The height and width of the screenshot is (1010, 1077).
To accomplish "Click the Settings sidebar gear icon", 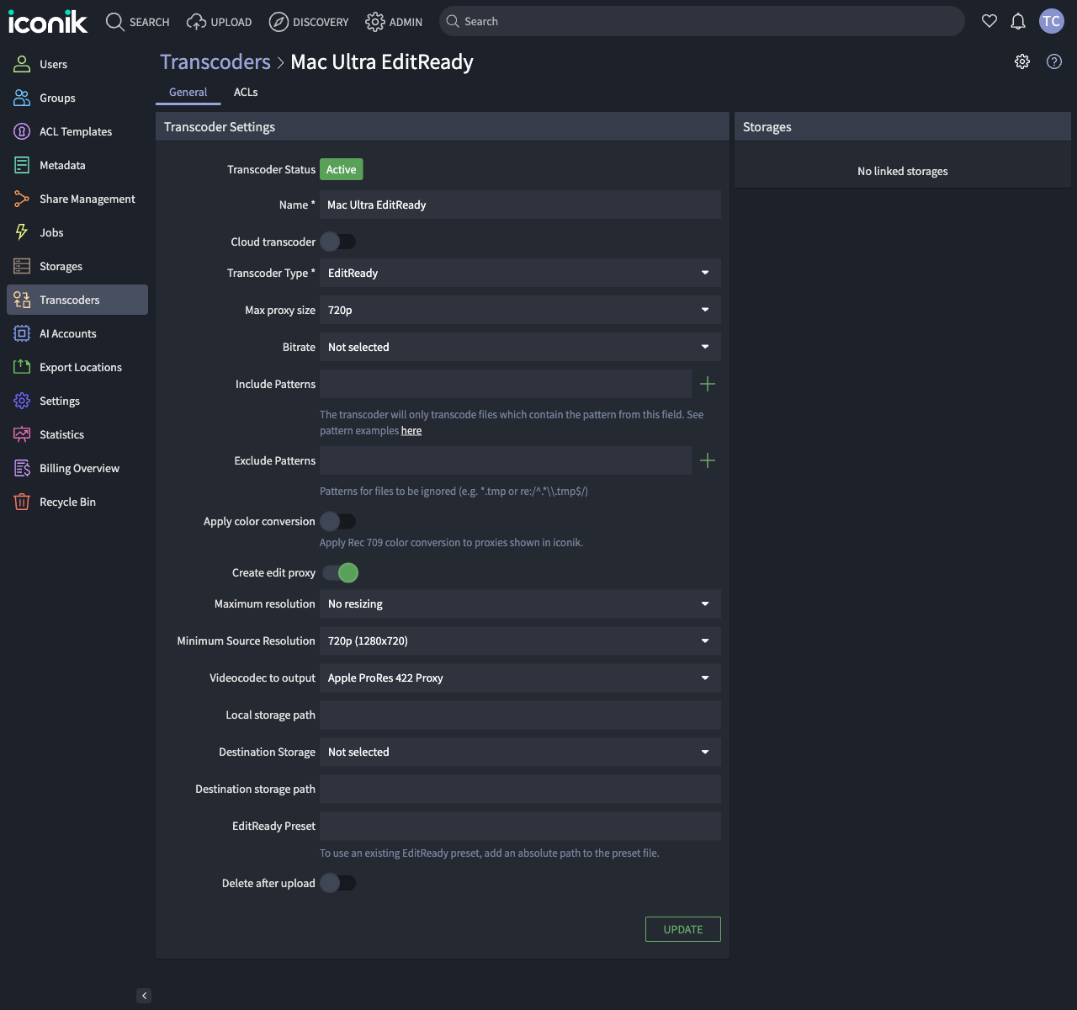I will pos(22,401).
